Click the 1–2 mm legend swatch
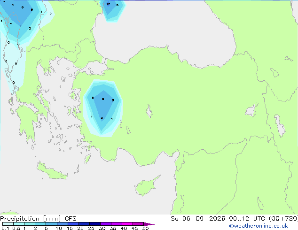The image size is (298, 230). [x=30, y=224]
